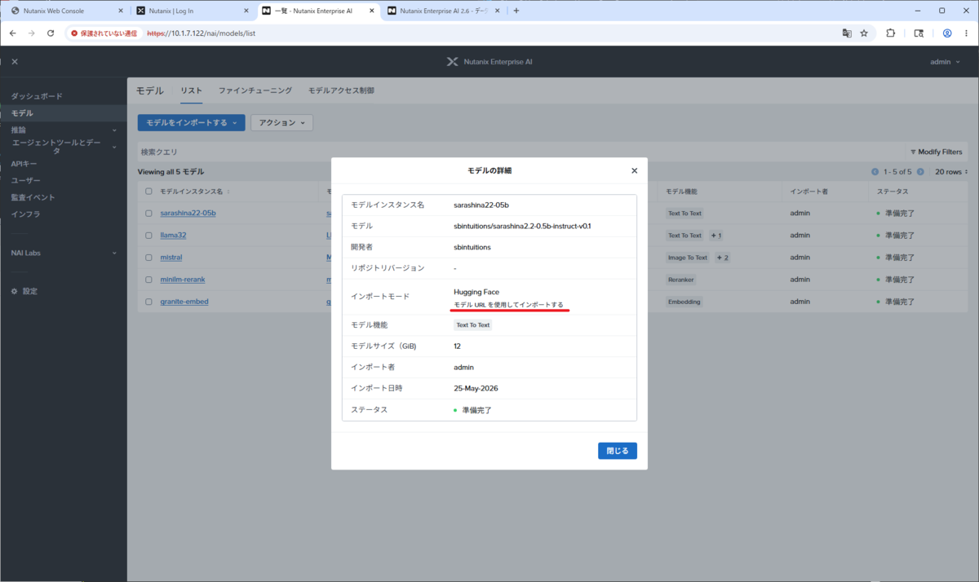
Task: Click the browser back arrow
Action: pos(12,33)
